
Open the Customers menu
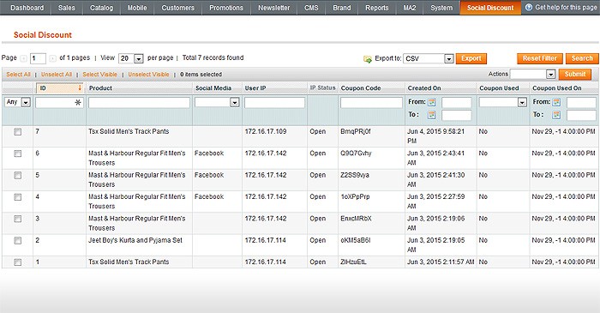pos(178,8)
